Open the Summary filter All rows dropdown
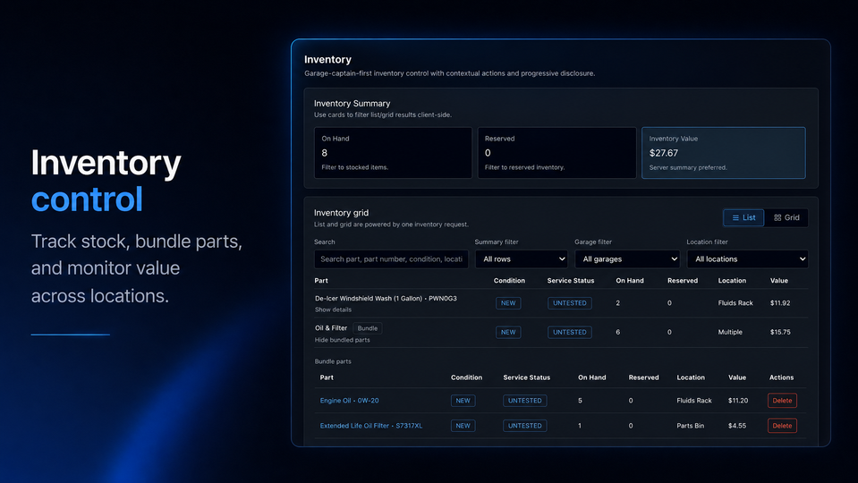The height and width of the screenshot is (483, 858). 522,259
